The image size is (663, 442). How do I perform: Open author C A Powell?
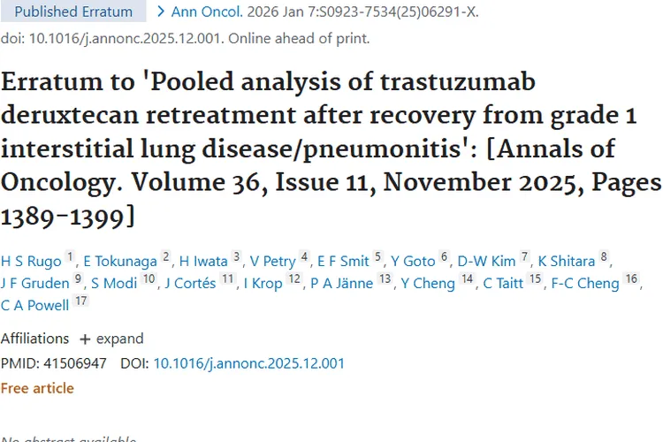tap(34, 307)
